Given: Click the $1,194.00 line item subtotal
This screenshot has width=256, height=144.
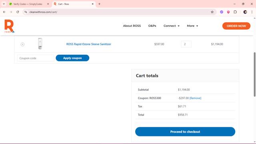Looking at the screenshot, I should point(217,44).
